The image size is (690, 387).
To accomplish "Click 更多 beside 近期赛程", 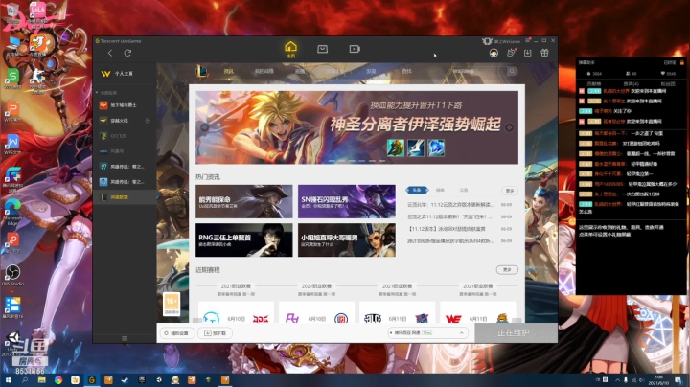I will [507, 269].
